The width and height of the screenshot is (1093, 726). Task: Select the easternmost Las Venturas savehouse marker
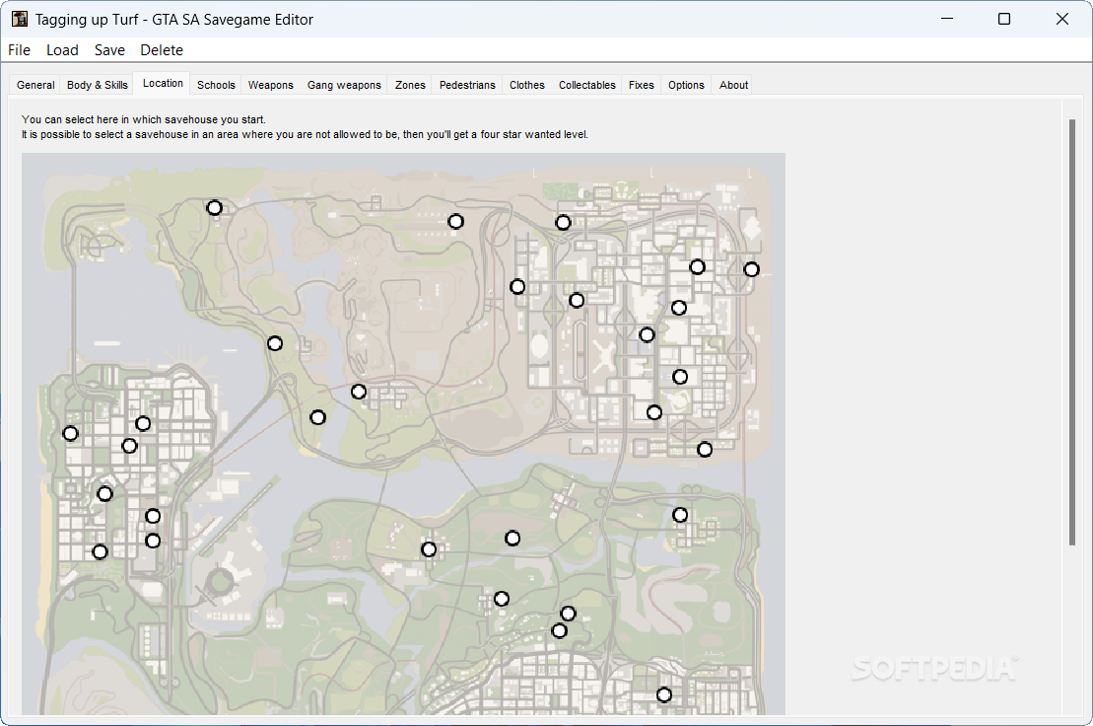coord(751,269)
